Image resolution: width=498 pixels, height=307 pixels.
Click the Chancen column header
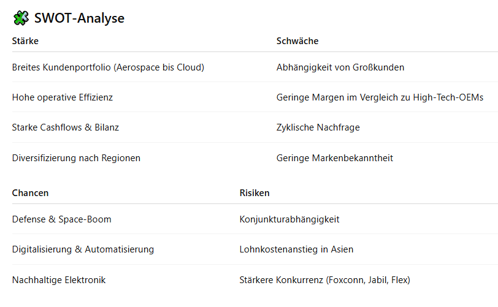point(30,193)
